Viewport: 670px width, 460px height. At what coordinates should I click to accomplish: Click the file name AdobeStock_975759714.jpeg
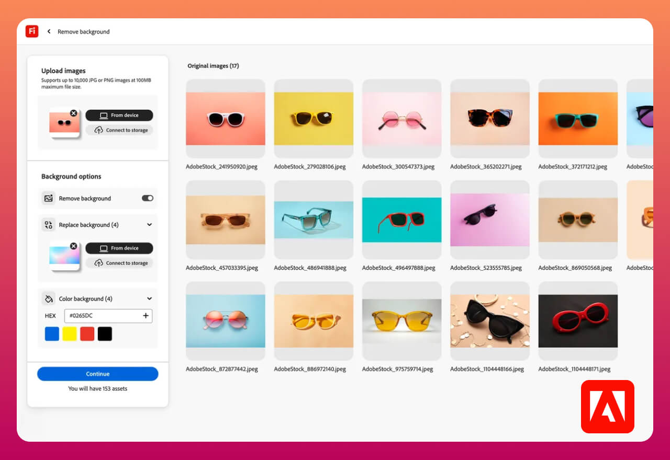pyautogui.click(x=398, y=369)
